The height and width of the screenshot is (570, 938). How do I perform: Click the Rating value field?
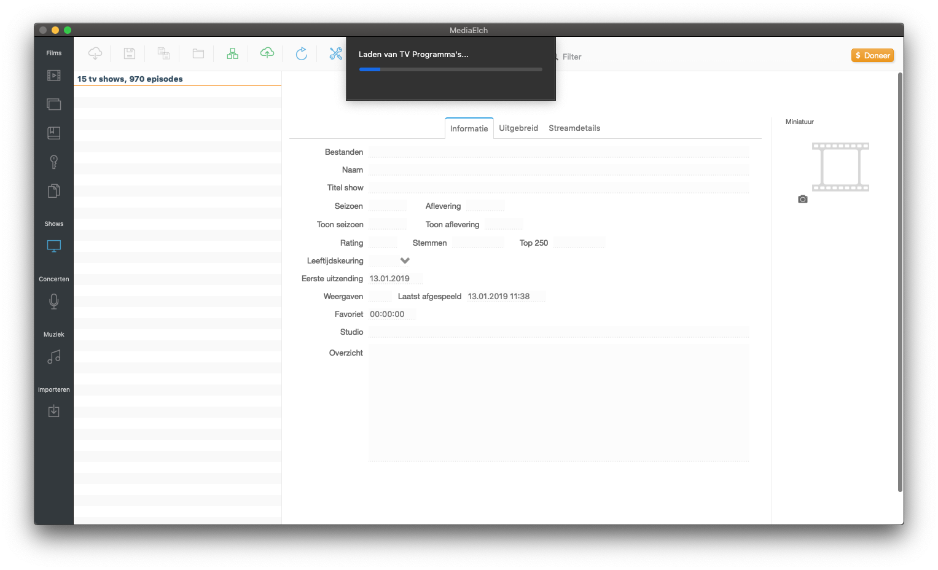(383, 243)
